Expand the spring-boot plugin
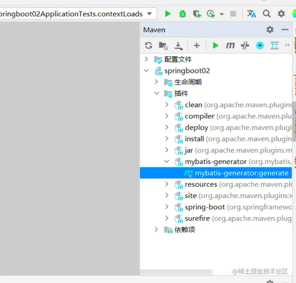This screenshot has width=296, height=283. (x=166, y=207)
